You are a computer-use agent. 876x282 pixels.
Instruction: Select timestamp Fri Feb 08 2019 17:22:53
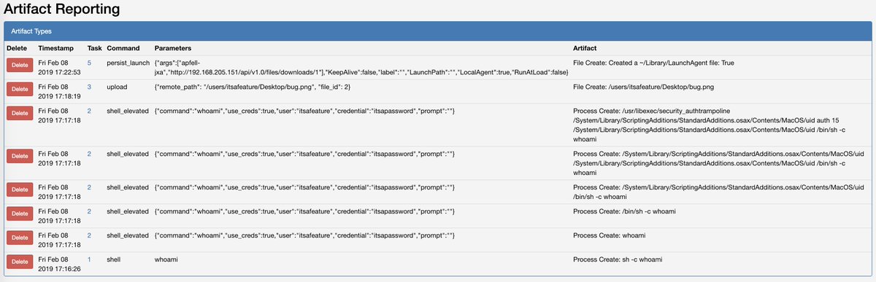(x=58, y=68)
